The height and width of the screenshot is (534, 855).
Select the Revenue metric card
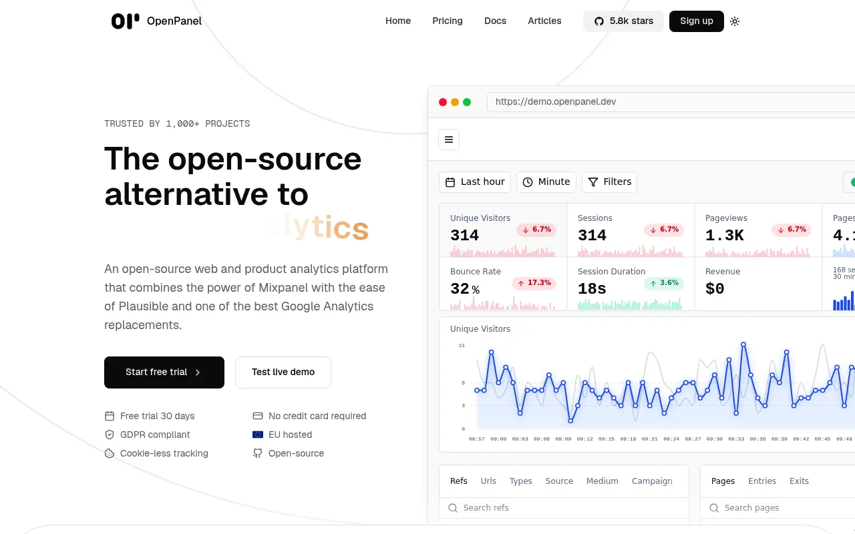(758, 284)
